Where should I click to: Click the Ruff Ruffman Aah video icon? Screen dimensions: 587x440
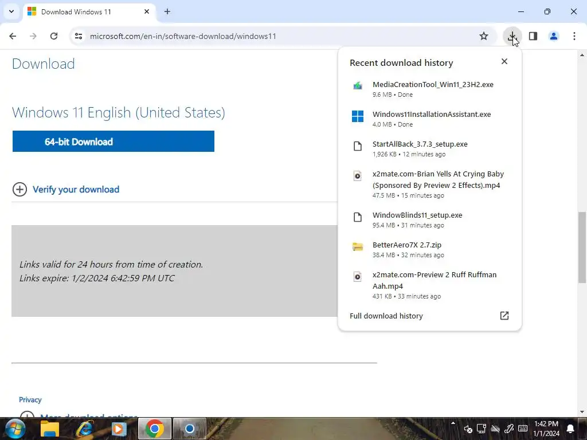pos(358,277)
